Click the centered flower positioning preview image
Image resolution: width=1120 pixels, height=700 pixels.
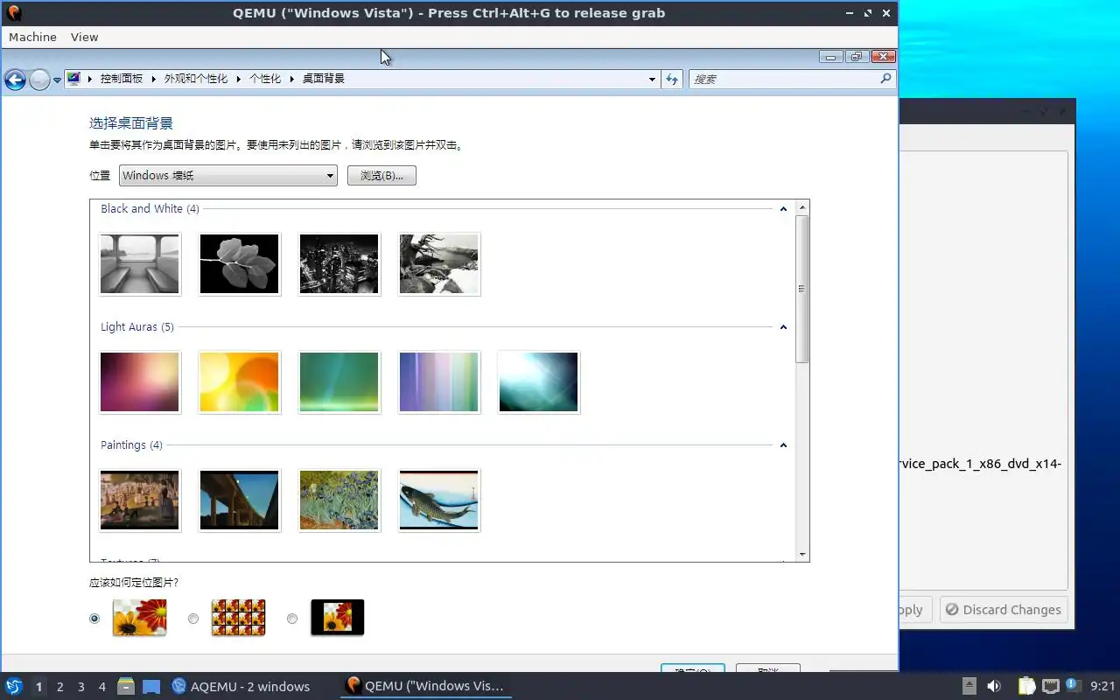coord(338,617)
